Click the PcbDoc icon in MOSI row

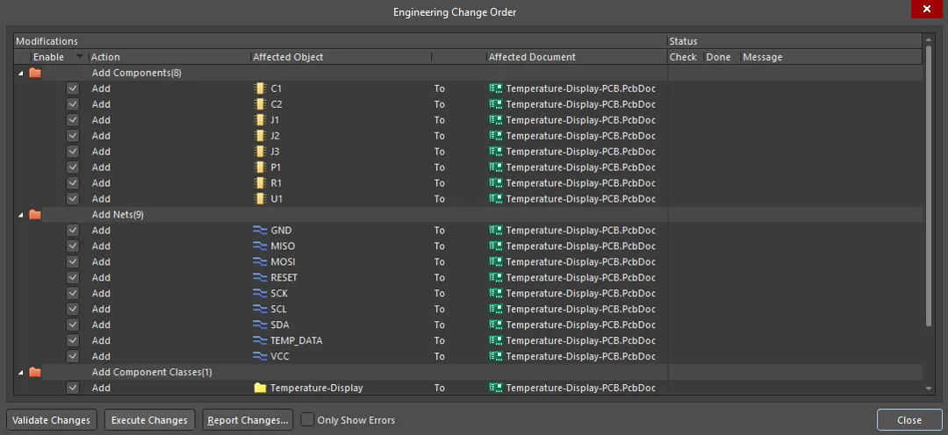coord(496,261)
